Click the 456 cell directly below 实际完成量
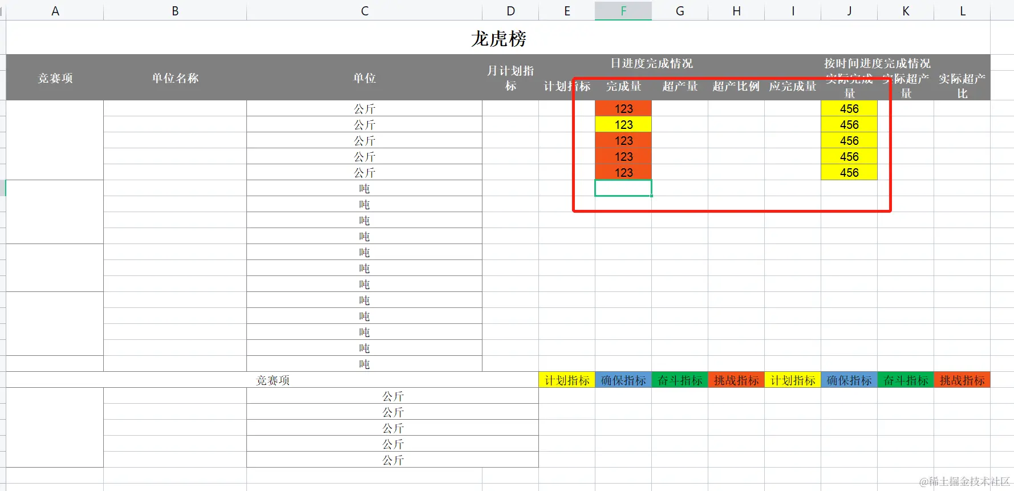 point(849,108)
